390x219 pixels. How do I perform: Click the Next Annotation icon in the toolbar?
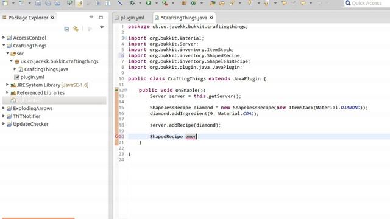coord(250,3)
